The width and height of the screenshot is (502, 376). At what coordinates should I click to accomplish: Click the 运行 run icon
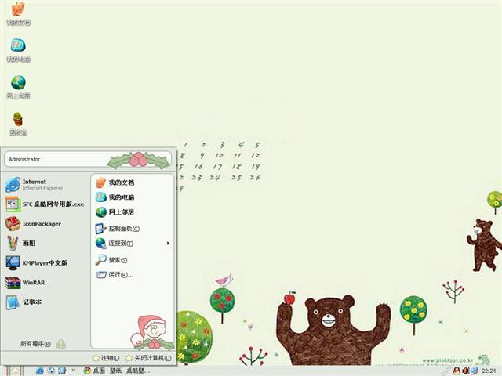click(101, 275)
